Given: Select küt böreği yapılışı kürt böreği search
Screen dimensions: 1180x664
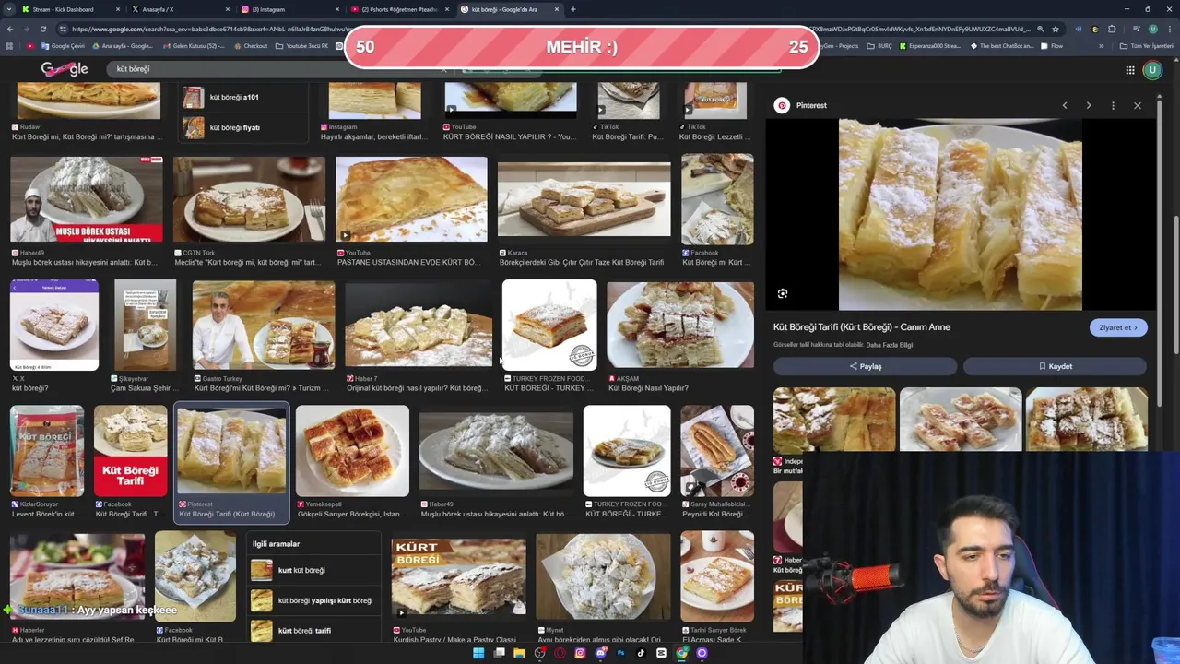Looking at the screenshot, I should click(x=313, y=600).
